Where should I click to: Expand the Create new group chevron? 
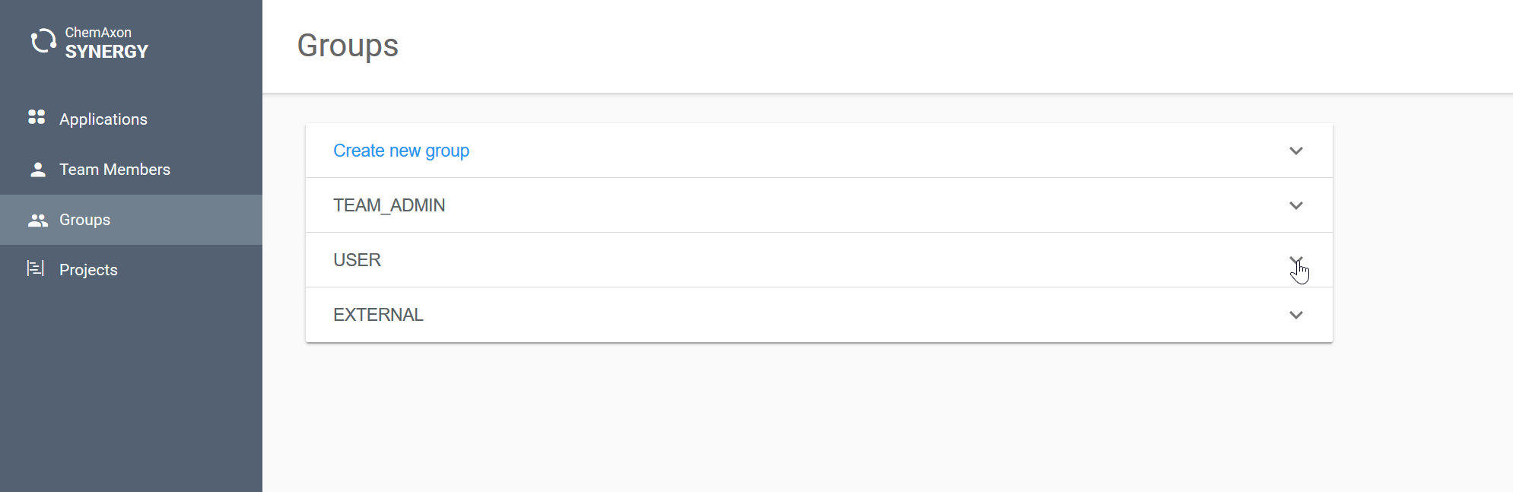[x=1296, y=151]
